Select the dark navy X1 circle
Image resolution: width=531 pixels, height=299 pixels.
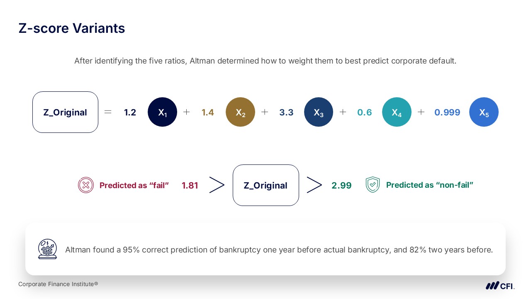(162, 112)
